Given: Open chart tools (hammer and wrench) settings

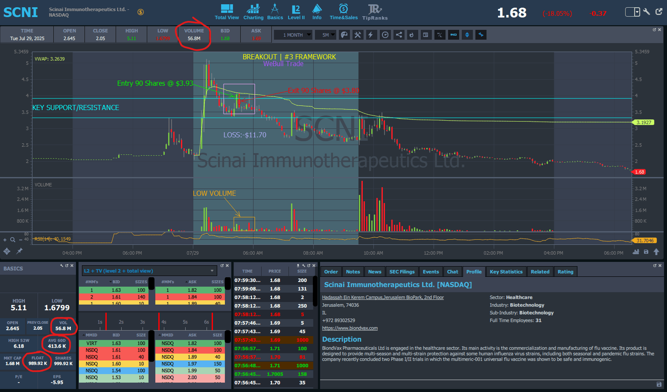Looking at the screenshot, I should 358,35.
